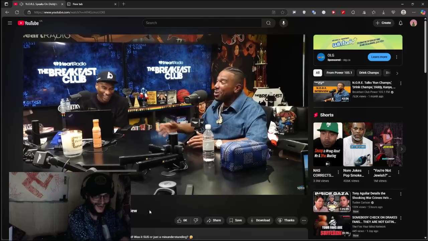The image size is (428, 241).
Task: Open the browser favorites list icon
Action: point(373,12)
